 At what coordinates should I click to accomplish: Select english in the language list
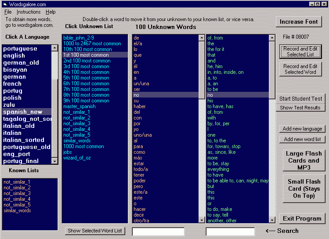(27, 56)
